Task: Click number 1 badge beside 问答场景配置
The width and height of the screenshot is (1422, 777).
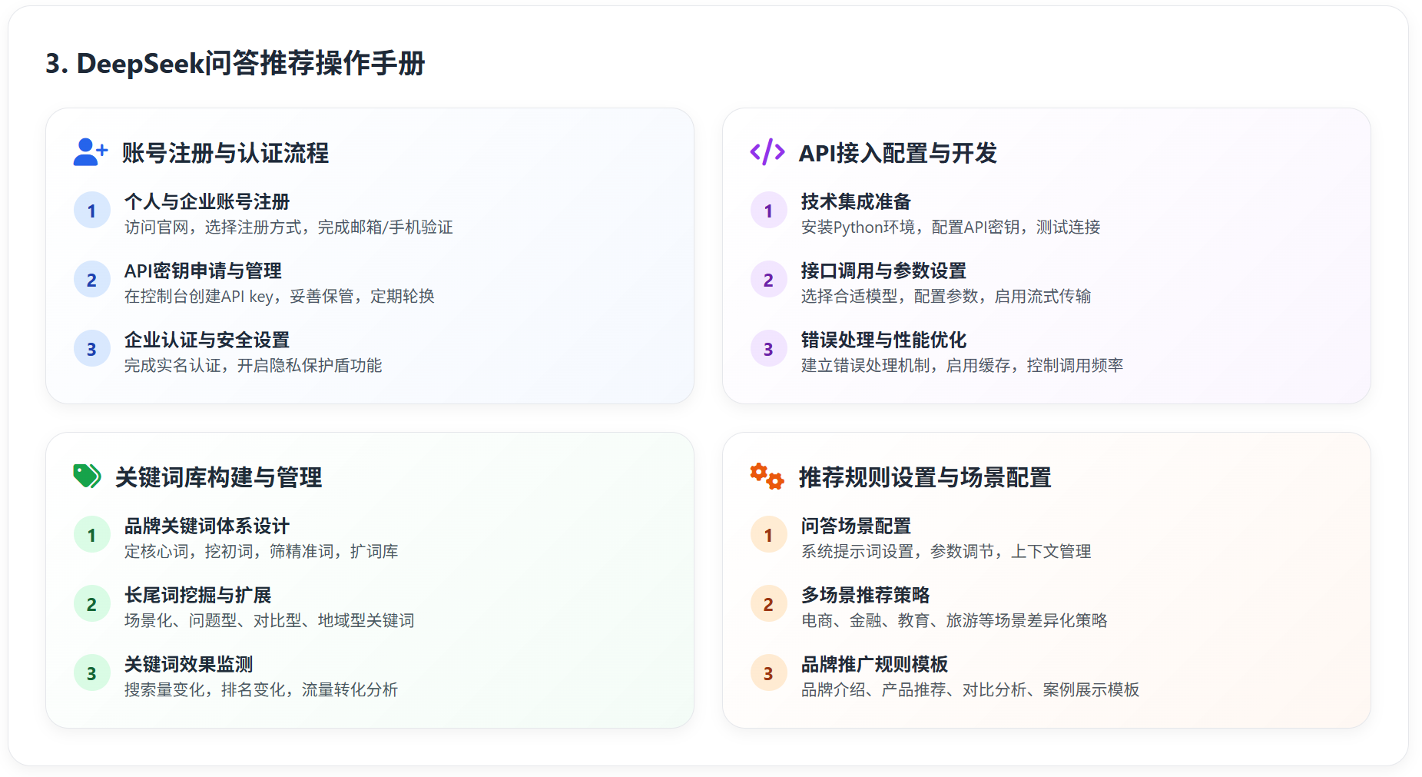Action: coord(768,535)
